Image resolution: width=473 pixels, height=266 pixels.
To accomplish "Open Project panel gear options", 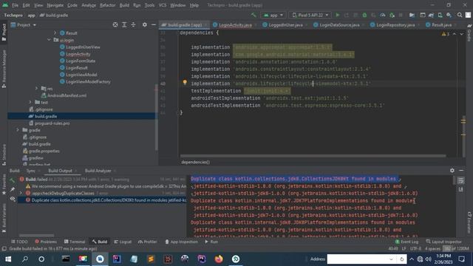I will click(x=145, y=24).
